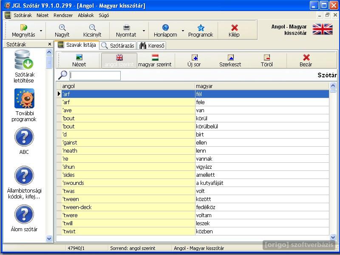This screenshot has height=255, width=340.
Task: Click the app icon in menu bar
Action: pyautogui.click(x=8, y=15)
